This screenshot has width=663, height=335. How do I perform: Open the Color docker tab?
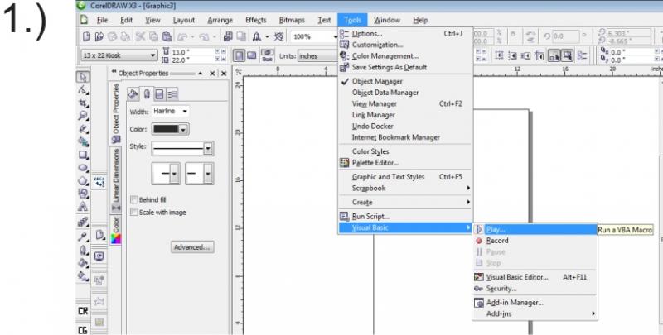click(115, 231)
